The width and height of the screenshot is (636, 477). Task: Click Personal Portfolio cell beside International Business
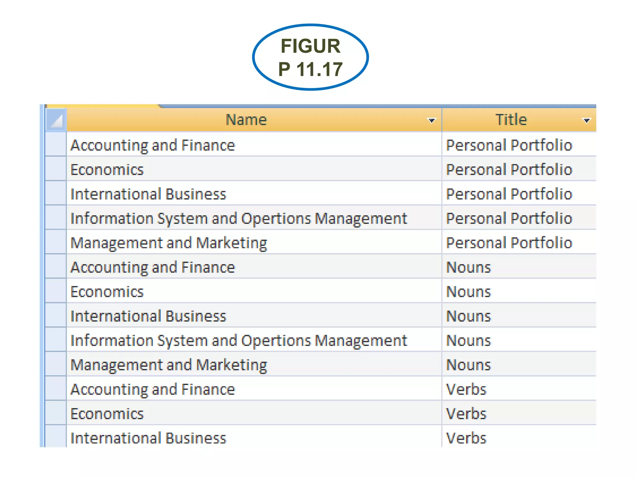click(x=509, y=194)
